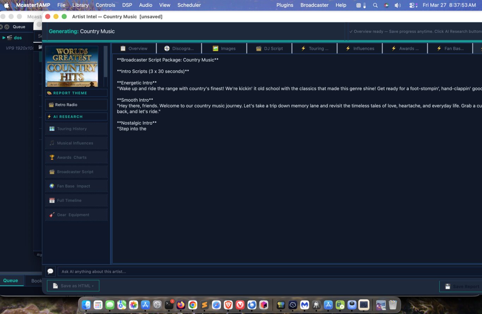482x314 pixels.
Task: Open the Scheduler menu
Action: [x=189, y=5]
